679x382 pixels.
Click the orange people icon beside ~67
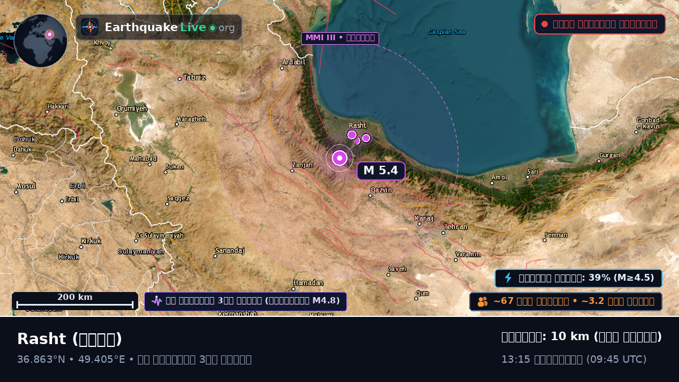point(482,302)
